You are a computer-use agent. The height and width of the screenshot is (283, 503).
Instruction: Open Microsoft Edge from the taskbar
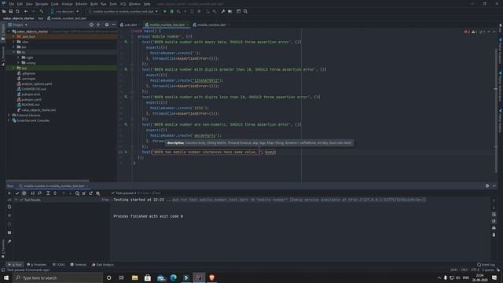173,277
